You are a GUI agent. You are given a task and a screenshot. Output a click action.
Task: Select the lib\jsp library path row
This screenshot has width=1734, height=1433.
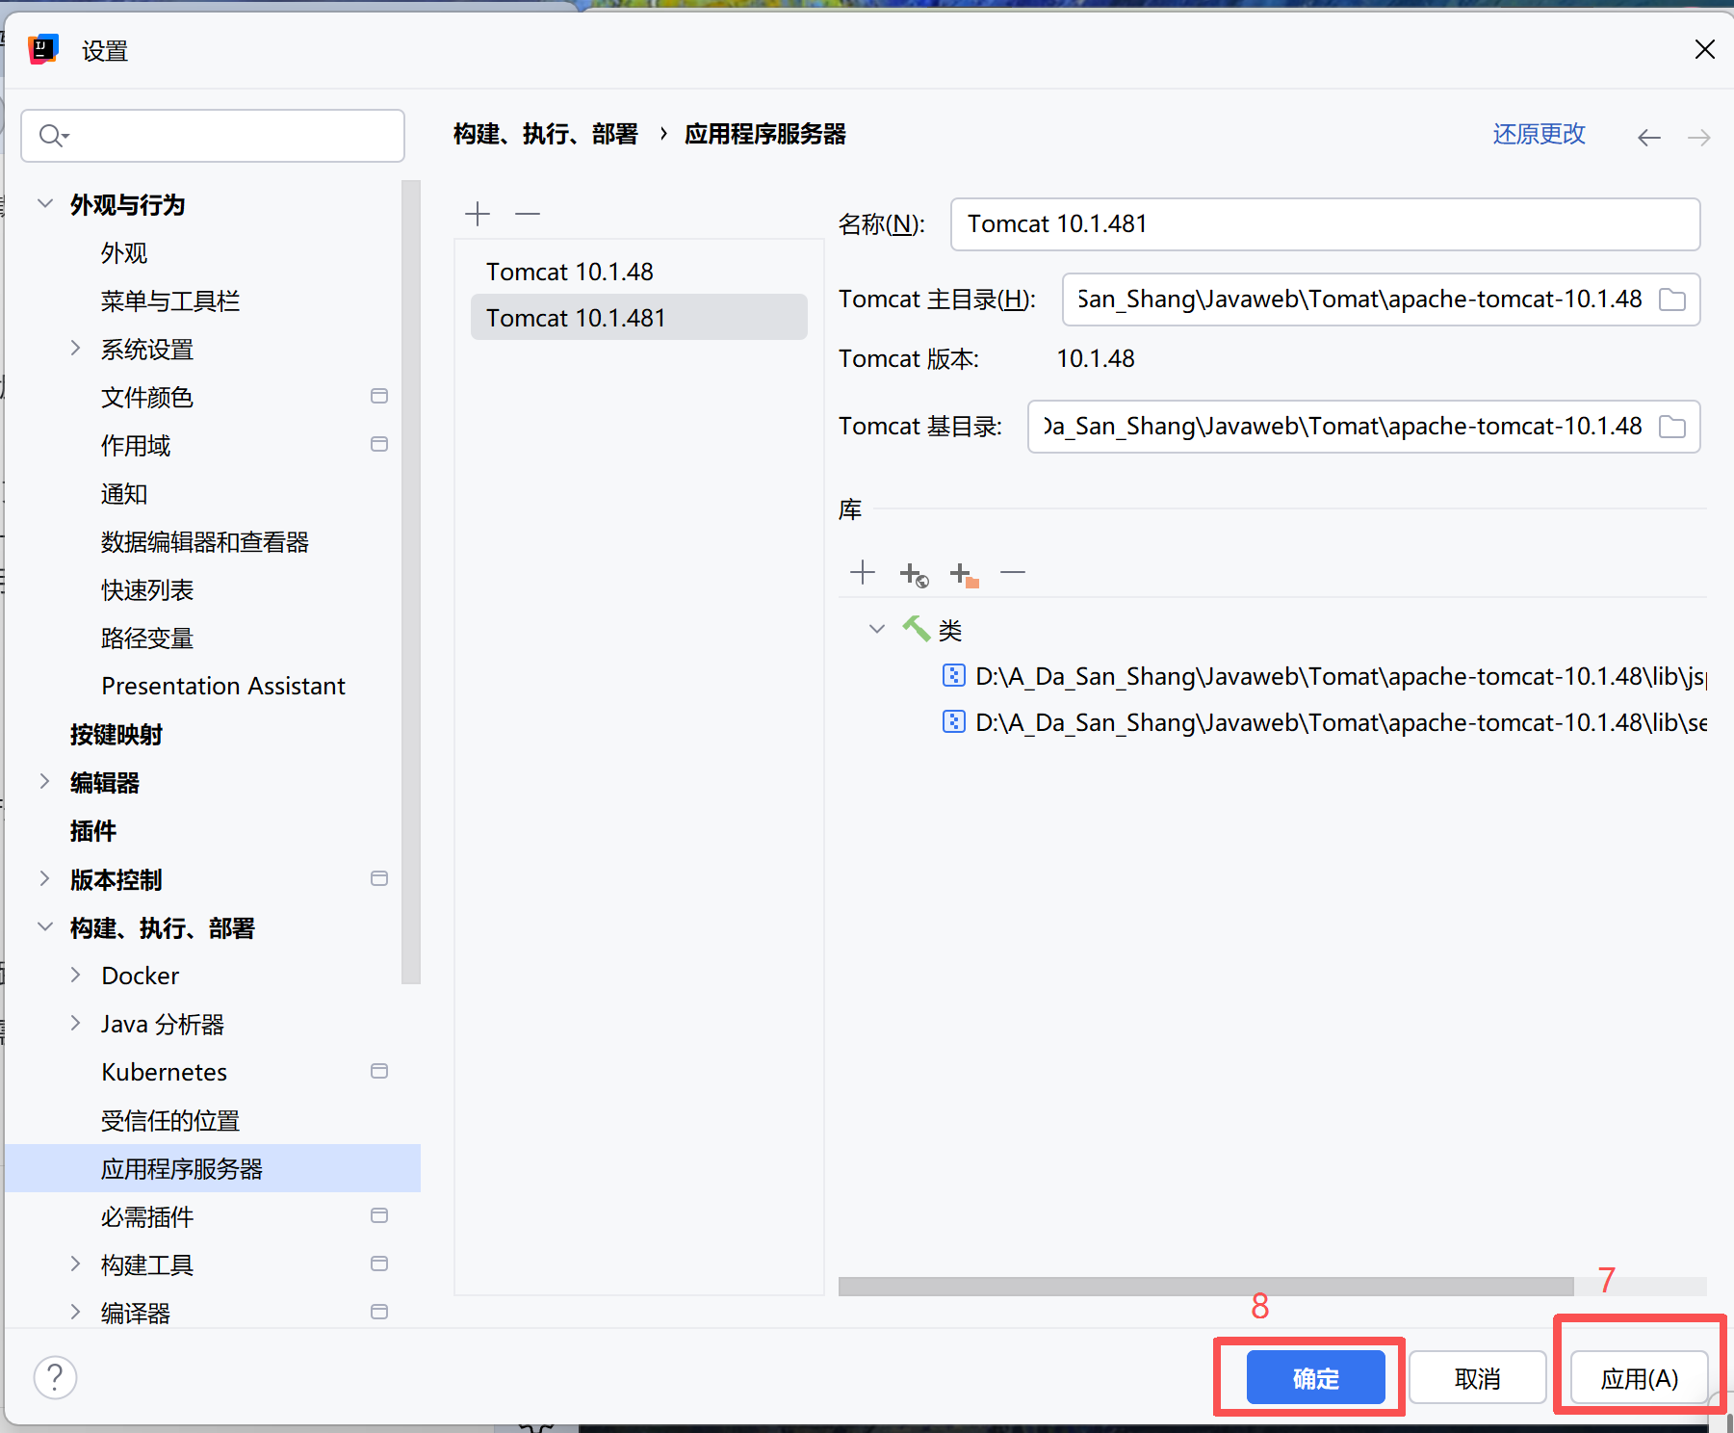[1324, 676]
